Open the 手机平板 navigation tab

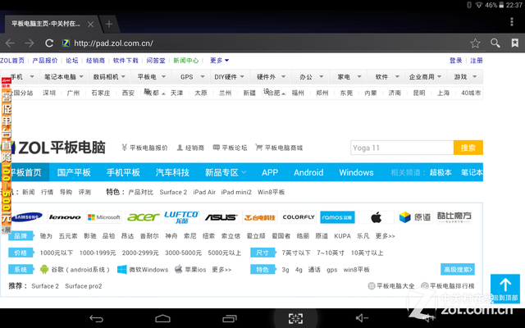click(x=123, y=172)
